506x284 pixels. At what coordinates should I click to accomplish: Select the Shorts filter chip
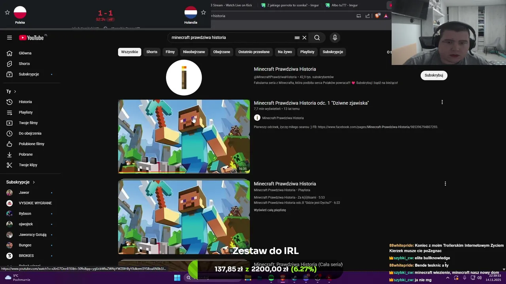point(152,52)
